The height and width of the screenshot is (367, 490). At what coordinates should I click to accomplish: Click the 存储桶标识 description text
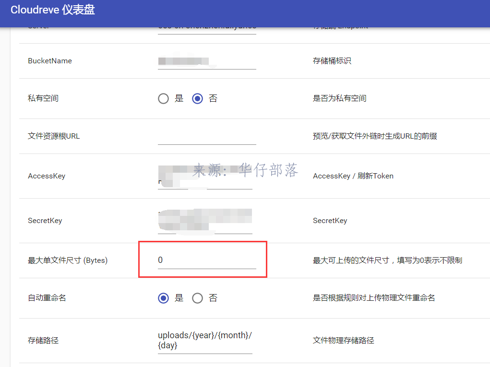(x=332, y=61)
